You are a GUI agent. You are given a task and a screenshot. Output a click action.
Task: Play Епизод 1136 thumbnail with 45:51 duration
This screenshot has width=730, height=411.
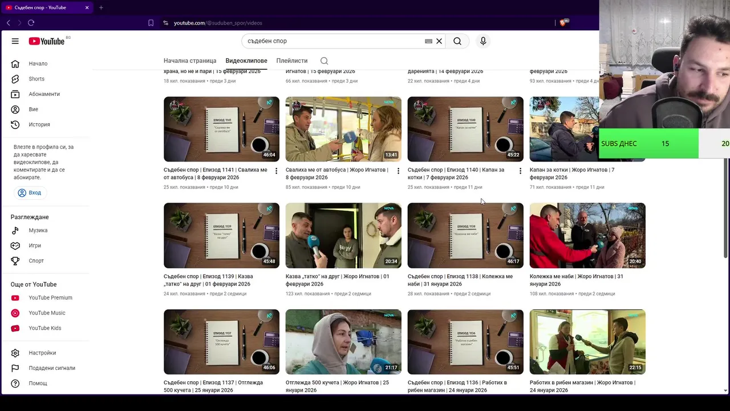465,342
